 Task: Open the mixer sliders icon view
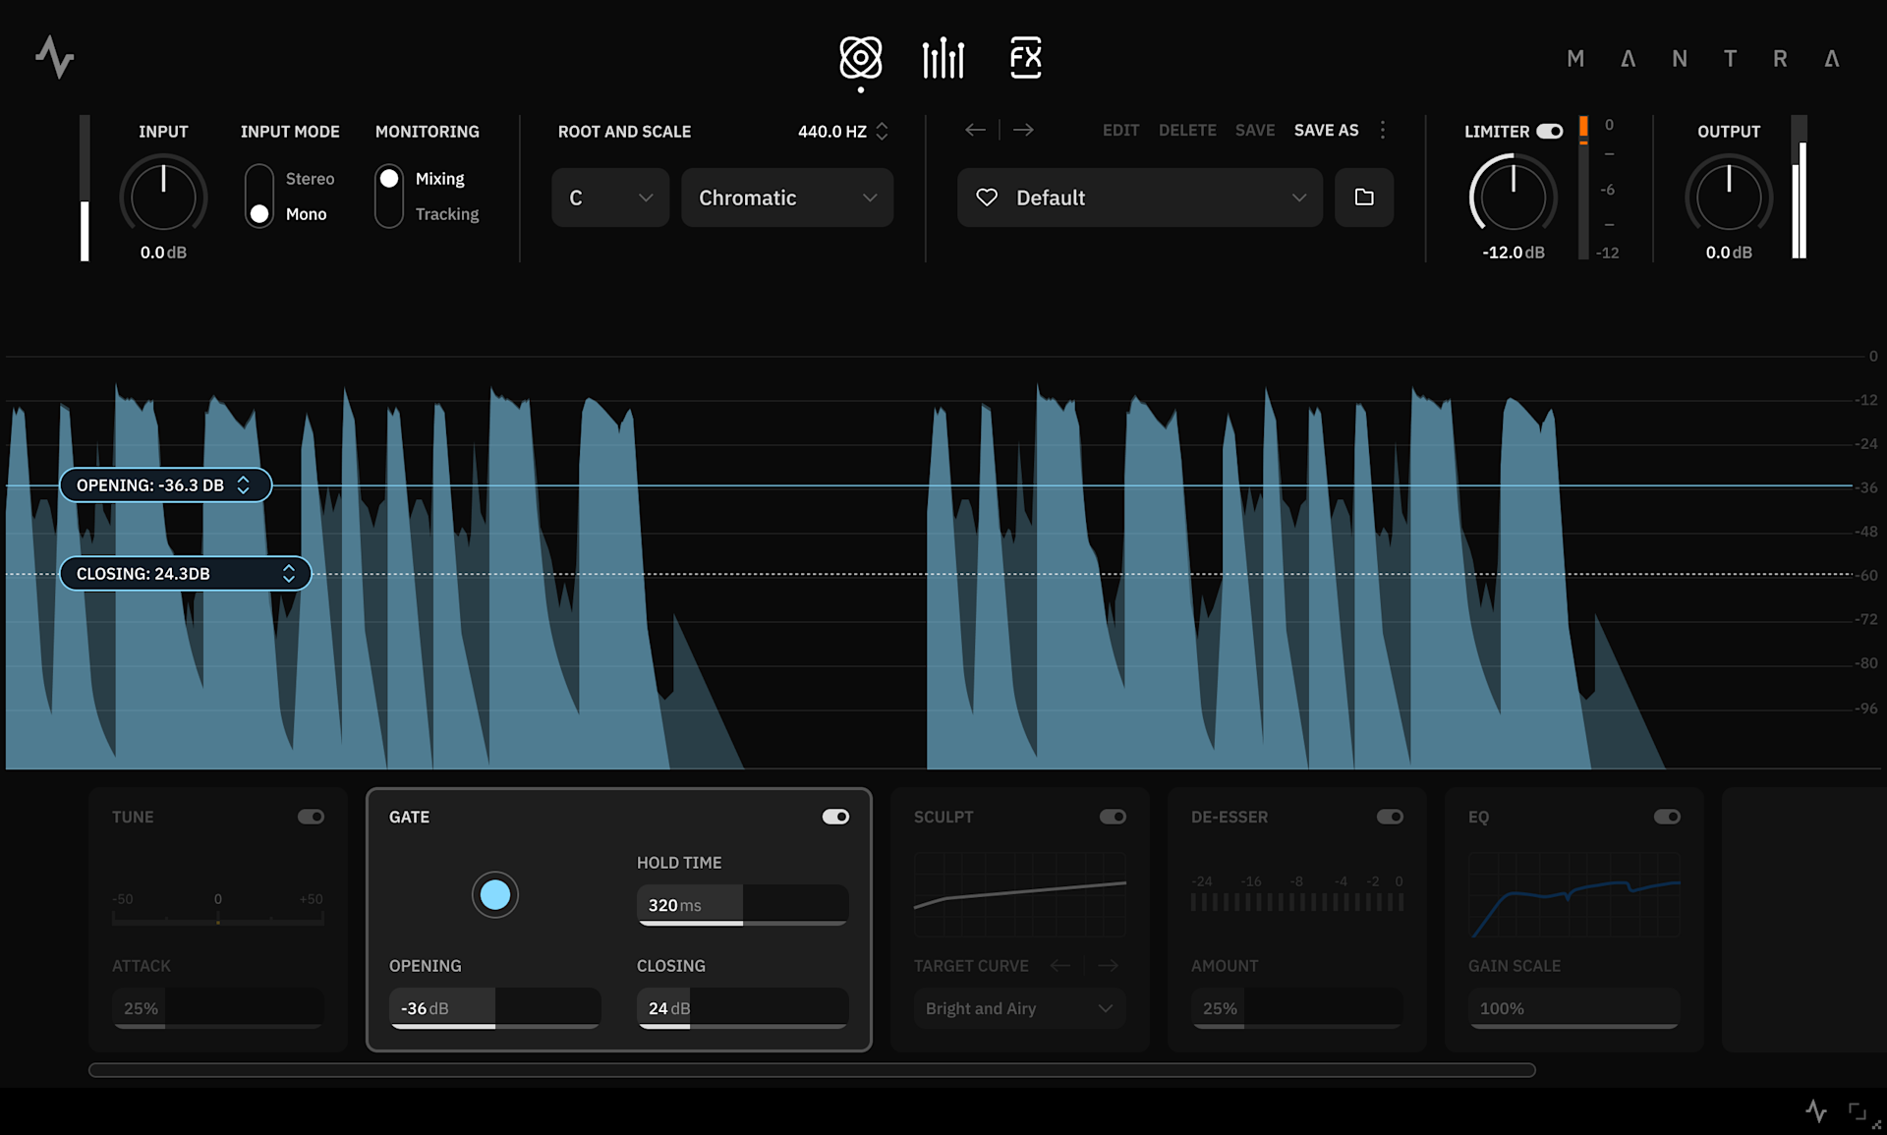[x=943, y=58]
